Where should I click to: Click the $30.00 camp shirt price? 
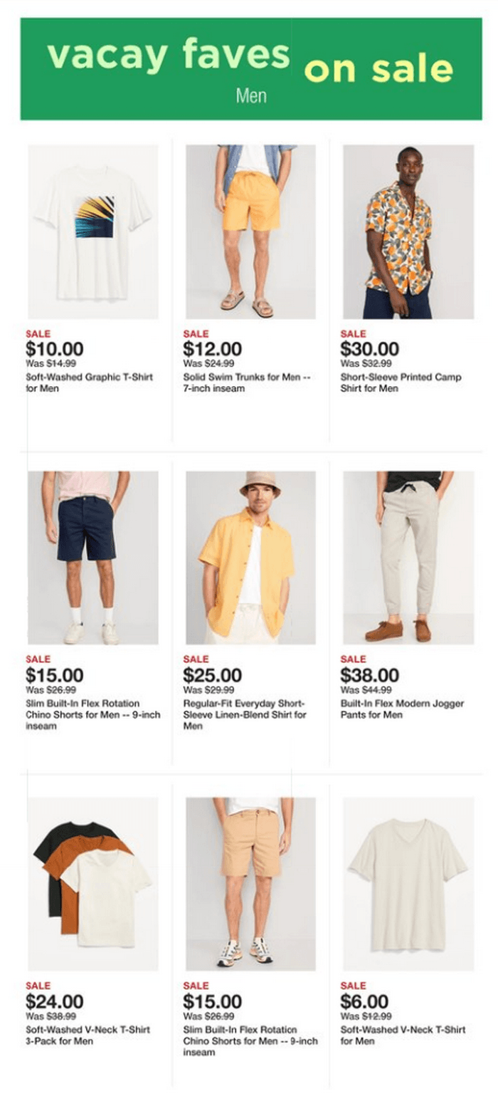[x=369, y=350]
